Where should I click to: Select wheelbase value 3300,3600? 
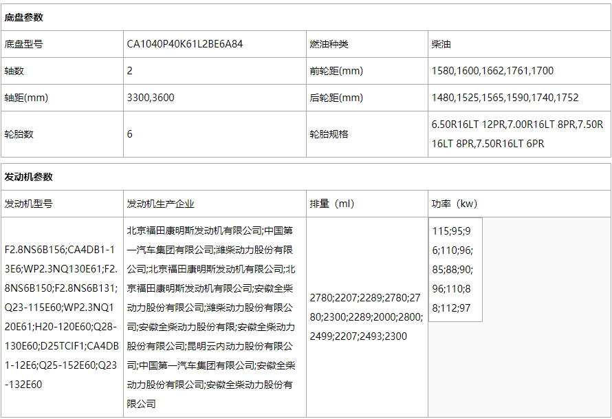pos(151,98)
